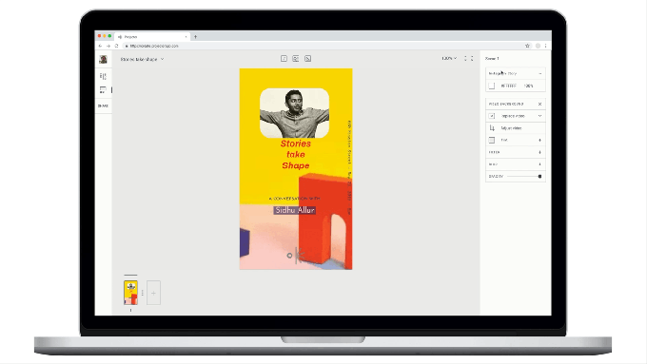Adjust the Opacity slider handle

tap(539, 177)
